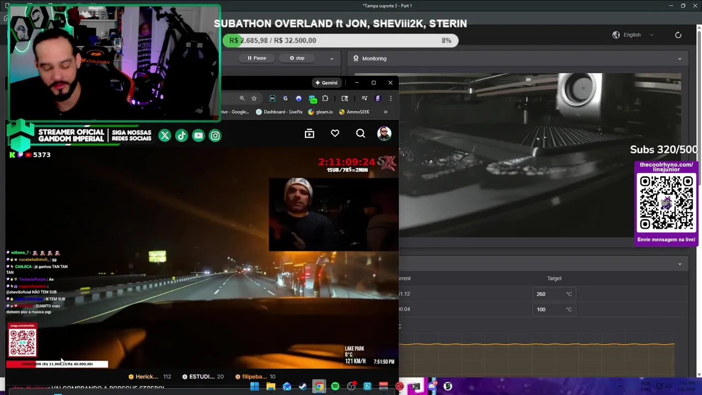This screenshot has width=702, height=395.
Task: Open Chrome Extensions puzzle icon
Action: [325, 98]
